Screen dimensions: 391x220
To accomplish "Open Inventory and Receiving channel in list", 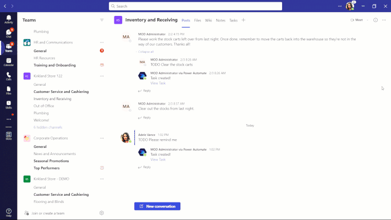I will pos(52,99).
